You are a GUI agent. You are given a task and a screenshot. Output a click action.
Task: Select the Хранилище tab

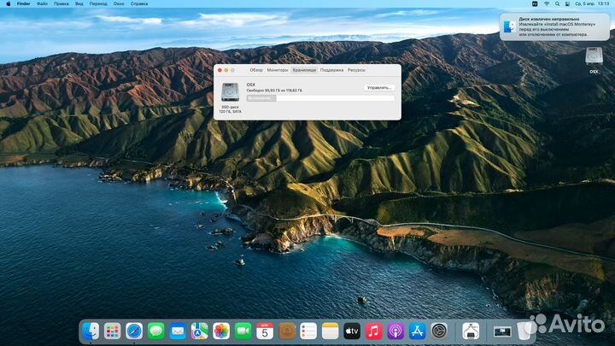coord(304,70)
